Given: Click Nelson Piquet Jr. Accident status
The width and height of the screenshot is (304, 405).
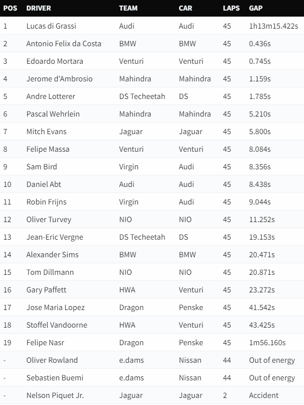Looking at the screenshot, I should pyautogui.click(x=263, y=395).
